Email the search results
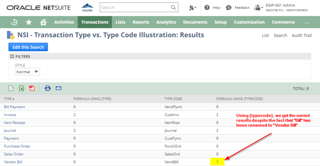Viewport: 320px width, 166px height. (x=58, y=88)
